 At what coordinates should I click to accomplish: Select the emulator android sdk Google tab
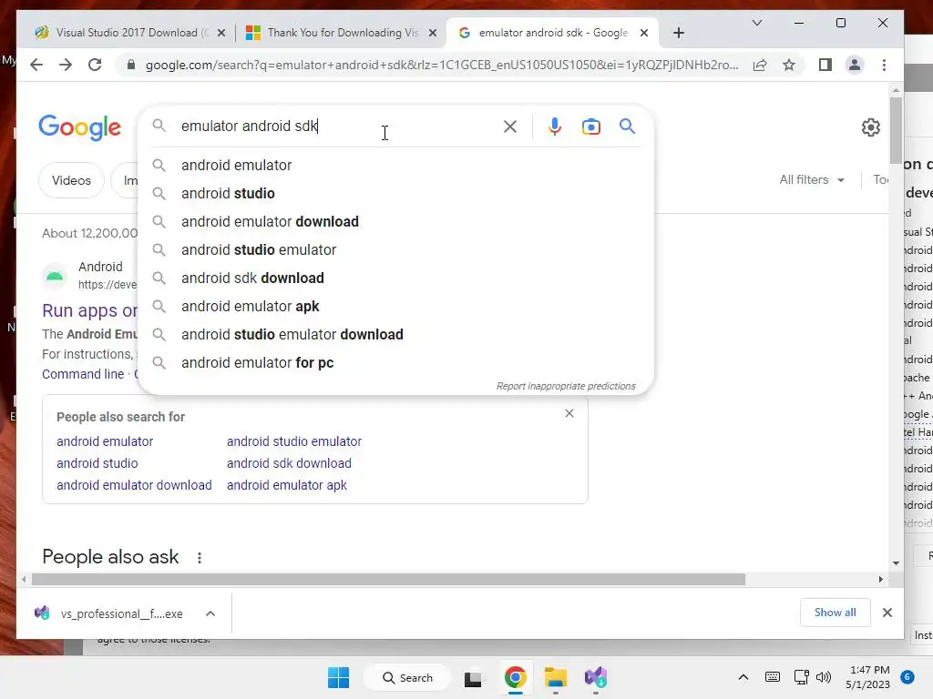(x=550, y=33)
